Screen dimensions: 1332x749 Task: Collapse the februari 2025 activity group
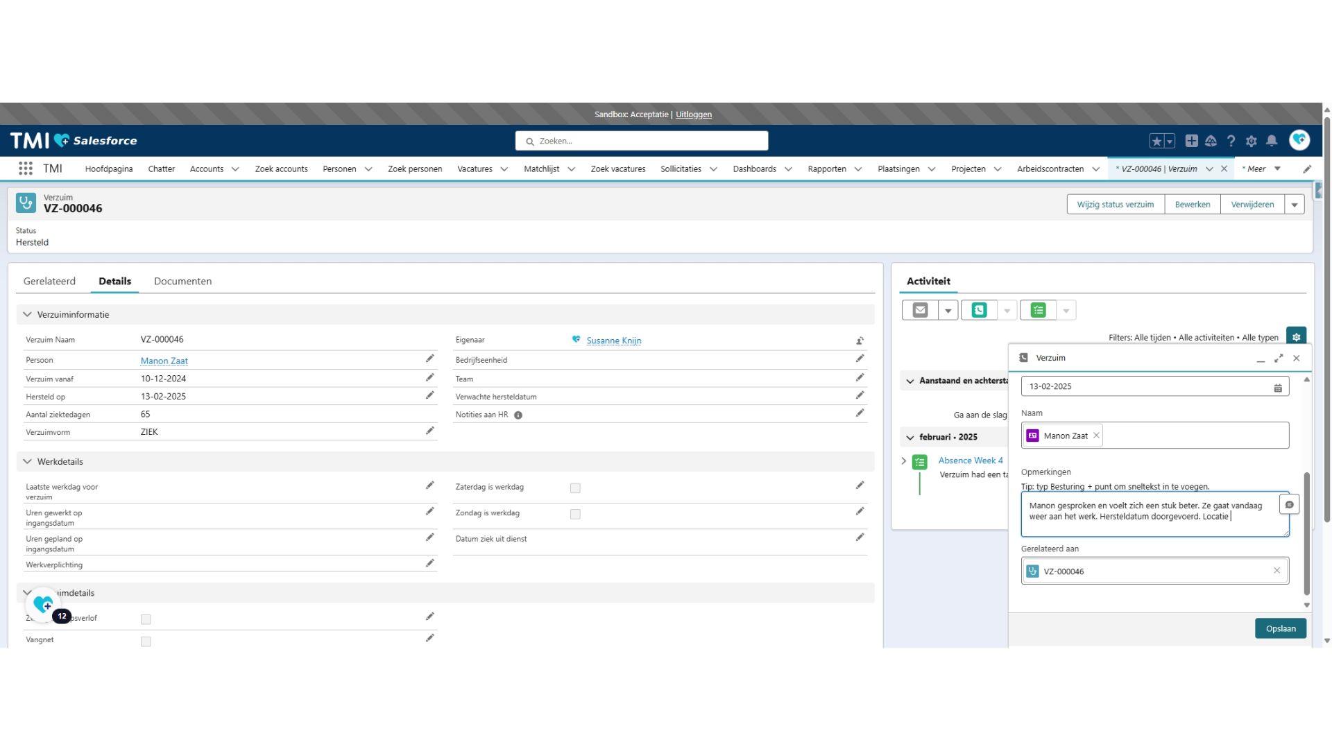click(x=910, y=438)
